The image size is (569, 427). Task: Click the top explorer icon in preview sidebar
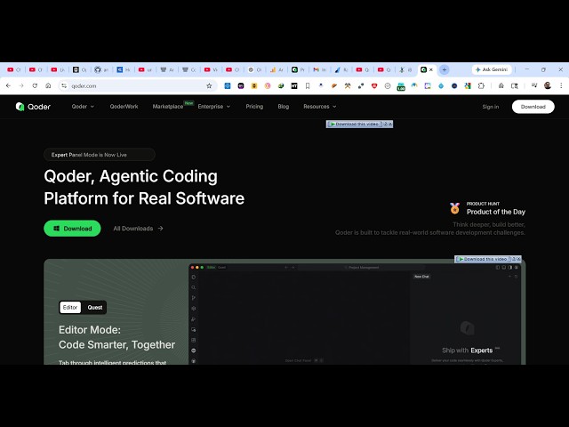click(194, 277)
